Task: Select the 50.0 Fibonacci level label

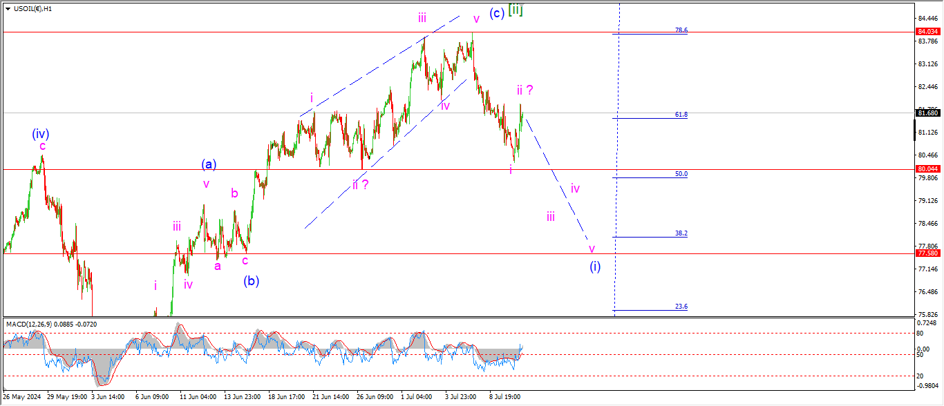Action: tap(681, 174)
